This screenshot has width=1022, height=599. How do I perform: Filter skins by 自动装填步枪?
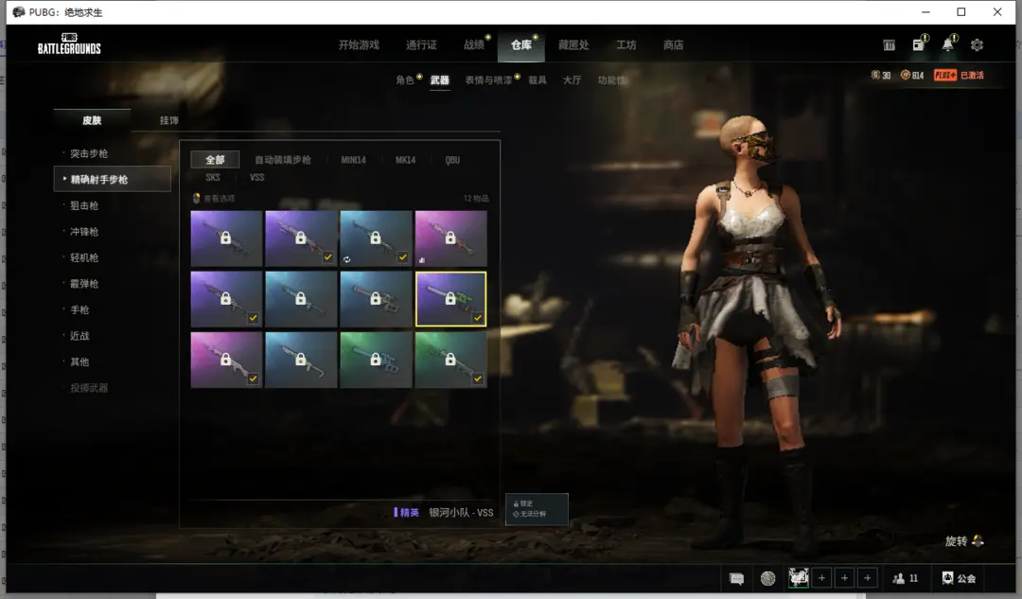tap(283, 160)
